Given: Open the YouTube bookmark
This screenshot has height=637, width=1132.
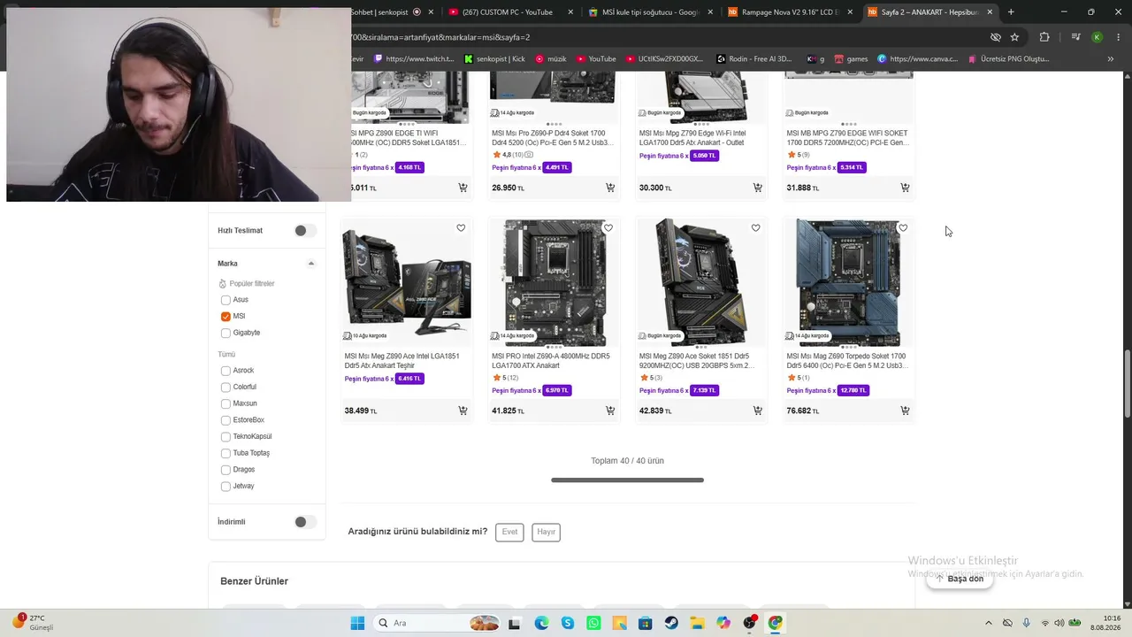Looking at the screenshot, I should coord(596,59).
